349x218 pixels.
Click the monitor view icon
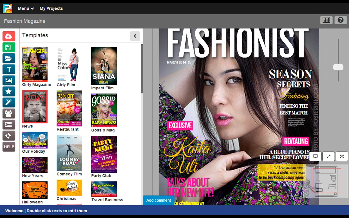click(315, 156)
